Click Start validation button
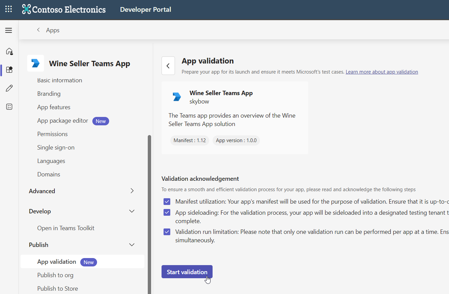Screen dimensions: 449x294 [187, 272]
